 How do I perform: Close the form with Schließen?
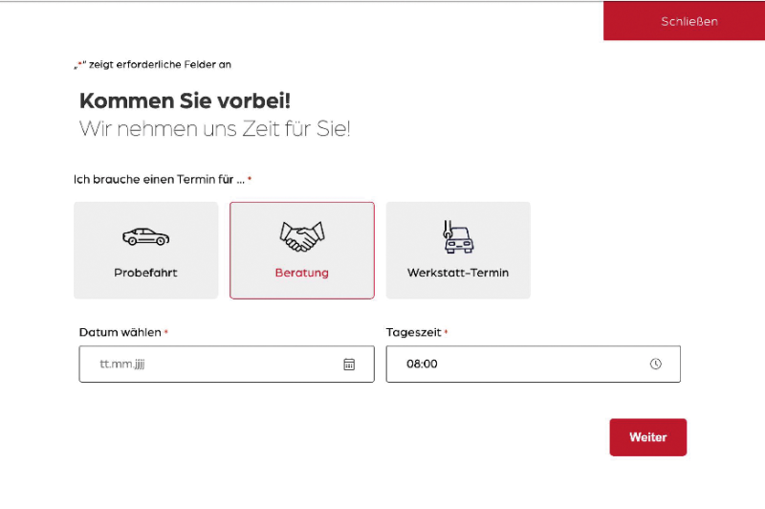point(688,21)
